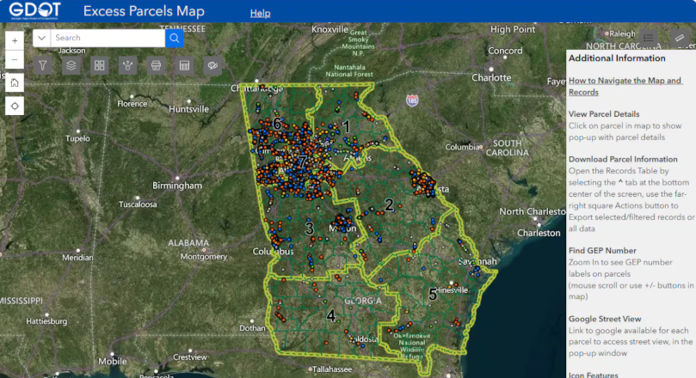Open the Share network-node tool
The height and width of the screenshot is (378, 696).
tap(128, 65)
